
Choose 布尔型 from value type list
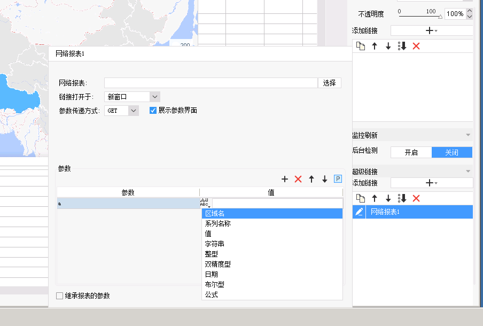click(x=272, y=285)
